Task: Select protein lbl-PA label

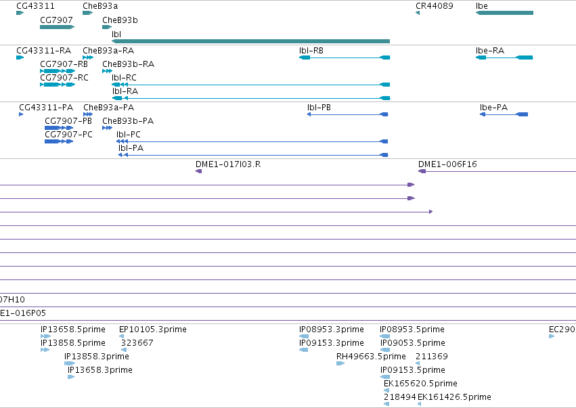Action: tap(131, 148)
